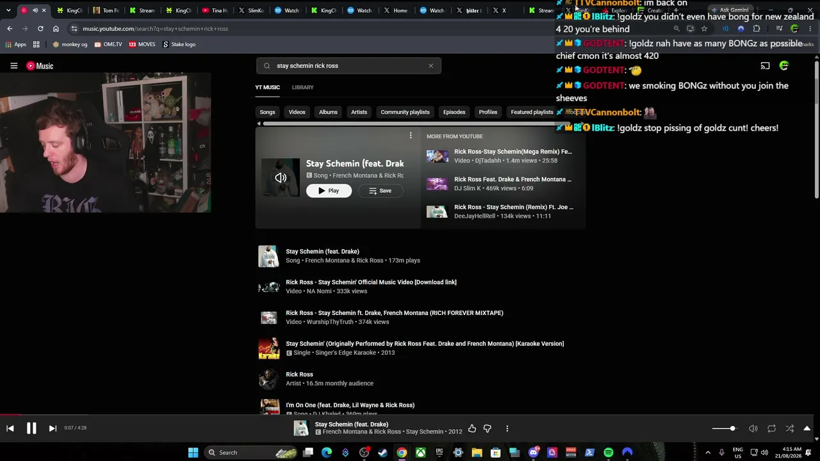Screen dimensions: 820x461
Task: Open Steam from the taskbar
Action: (383, 453)
